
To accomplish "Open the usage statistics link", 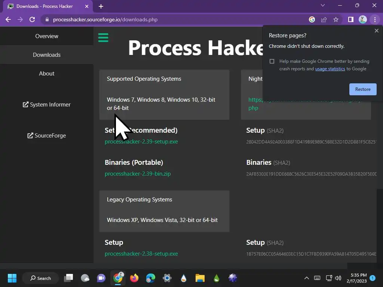I will click(x=330, y=69).
